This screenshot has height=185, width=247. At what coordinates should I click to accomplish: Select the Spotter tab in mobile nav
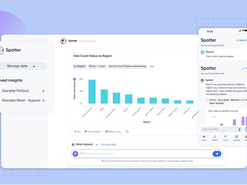225,138
